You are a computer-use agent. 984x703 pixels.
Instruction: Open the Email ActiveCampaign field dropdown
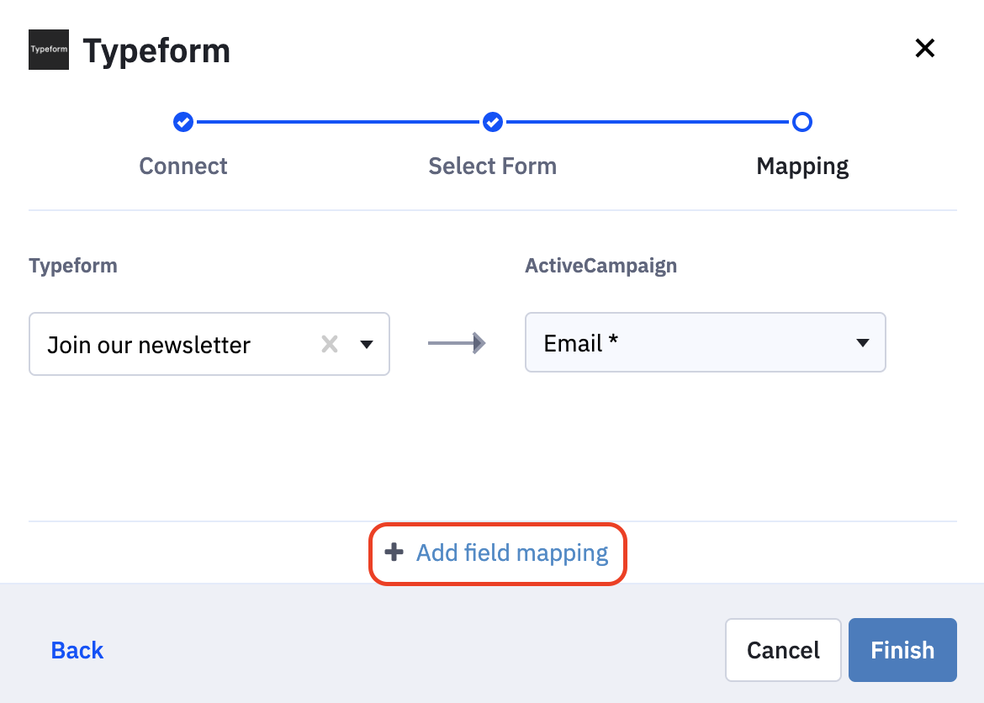(706, 342)
